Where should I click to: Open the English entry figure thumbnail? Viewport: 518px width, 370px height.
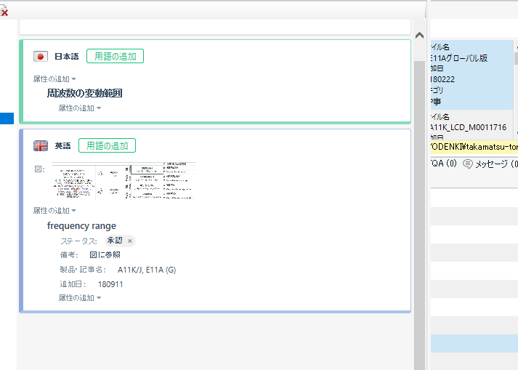point(124,180)
